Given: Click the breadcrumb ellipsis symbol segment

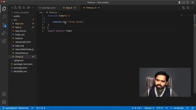Looking at the screenshot, I should 60,13.
